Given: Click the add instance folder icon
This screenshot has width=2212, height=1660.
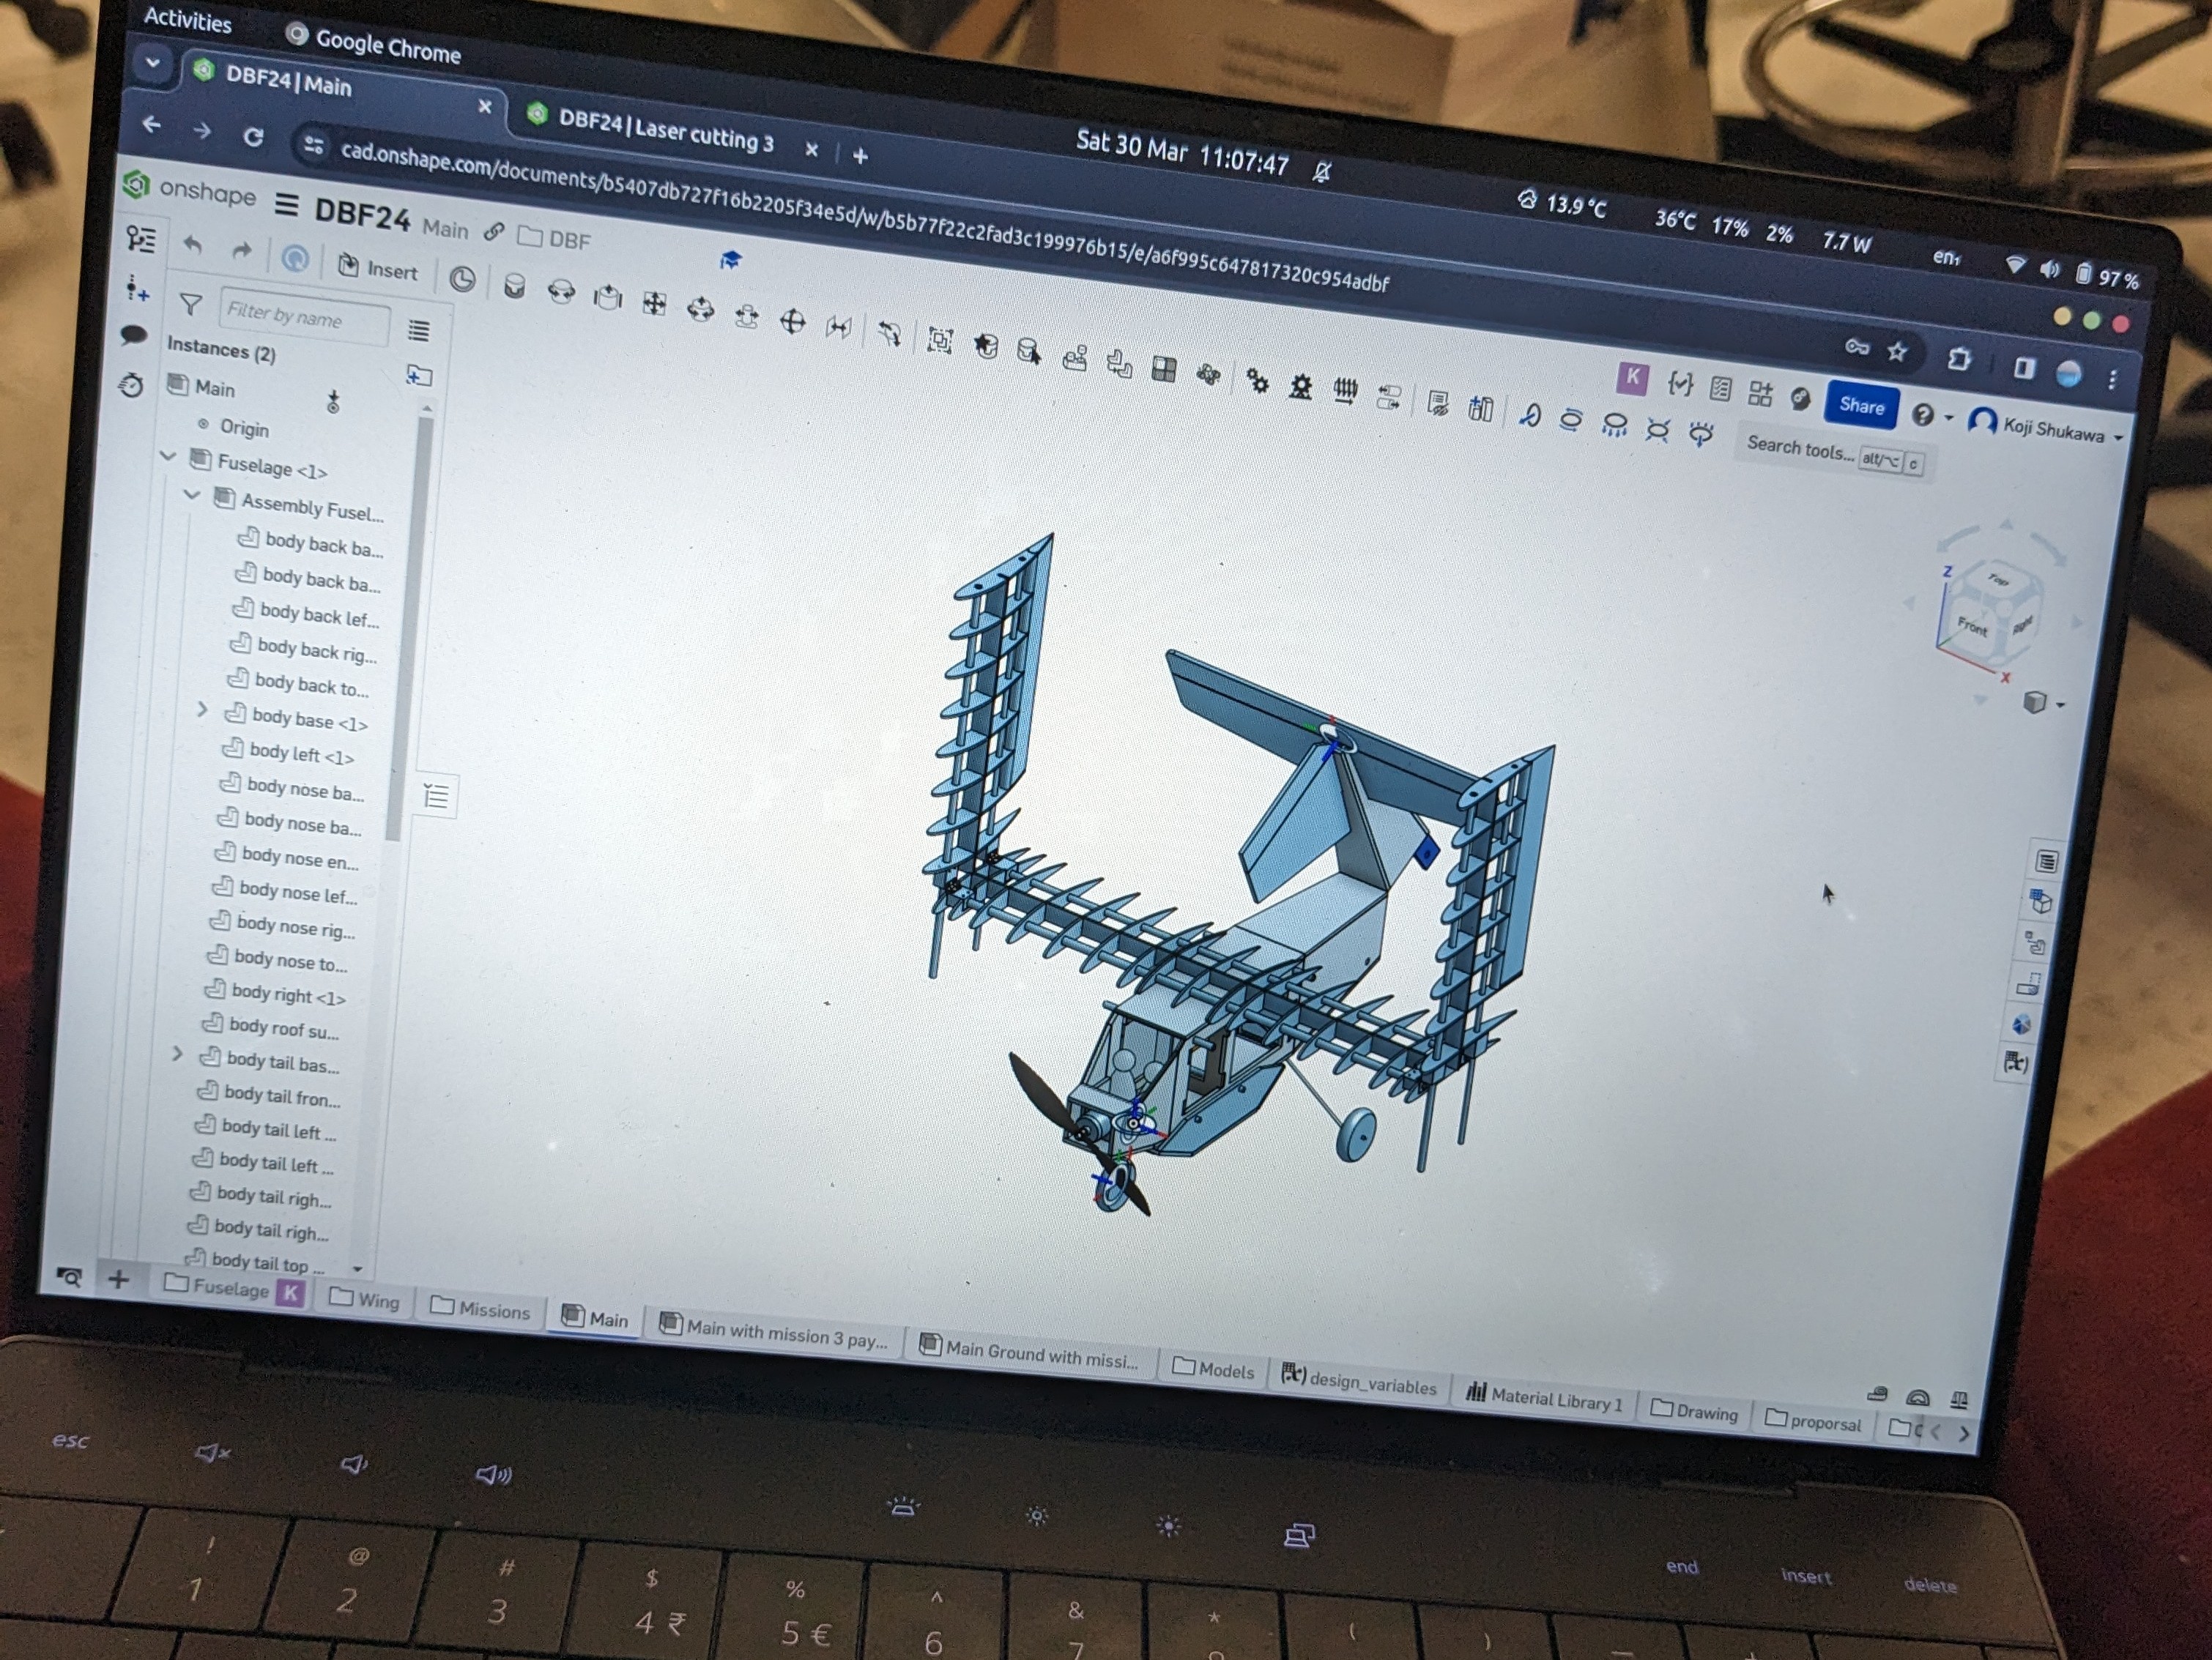Looking at the screenshot, I should coord(419,376).
